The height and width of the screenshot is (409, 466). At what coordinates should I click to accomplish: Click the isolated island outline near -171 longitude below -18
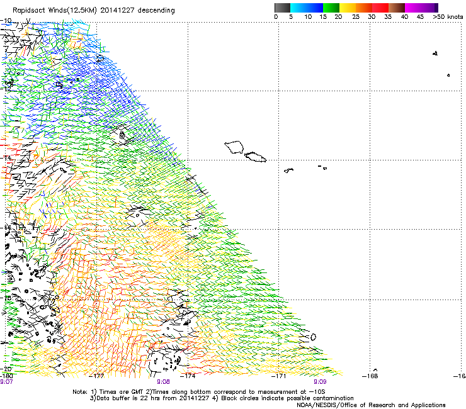tap(313, 337)
